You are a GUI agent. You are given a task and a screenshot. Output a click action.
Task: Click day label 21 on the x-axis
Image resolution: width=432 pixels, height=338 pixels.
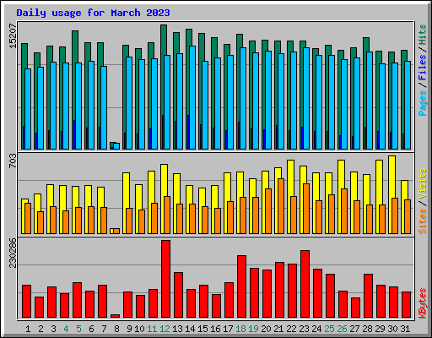279,329
